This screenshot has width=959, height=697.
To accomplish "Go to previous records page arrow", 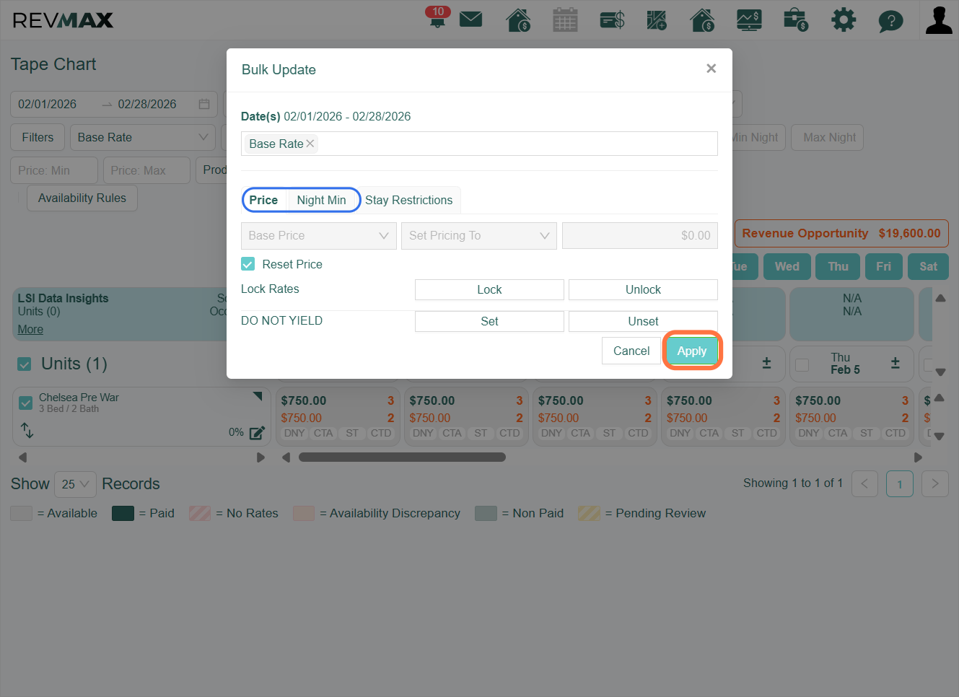I will coord(864,483).
